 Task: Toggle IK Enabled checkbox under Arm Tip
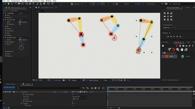[20, 22]
